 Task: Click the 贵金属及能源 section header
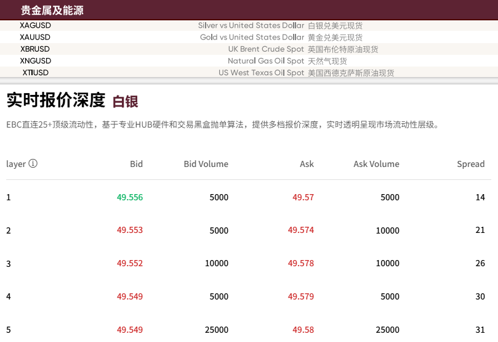[x=52, y=10]
